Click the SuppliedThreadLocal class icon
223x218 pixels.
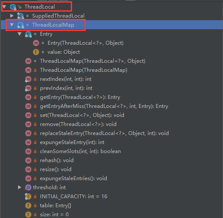point(21,16)
